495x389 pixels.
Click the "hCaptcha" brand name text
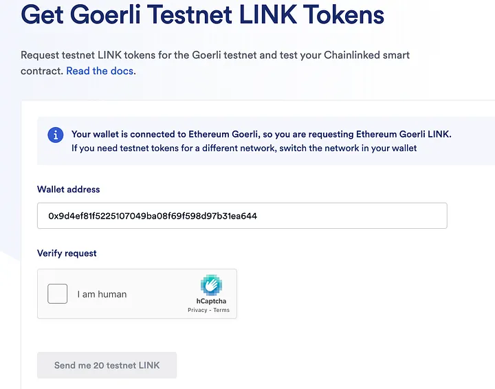tap(211, 301)
